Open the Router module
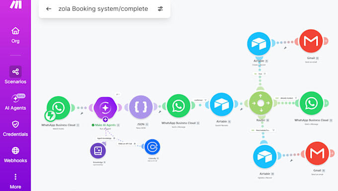This screenshot has height=191, width=338. (x=260, y=103)
